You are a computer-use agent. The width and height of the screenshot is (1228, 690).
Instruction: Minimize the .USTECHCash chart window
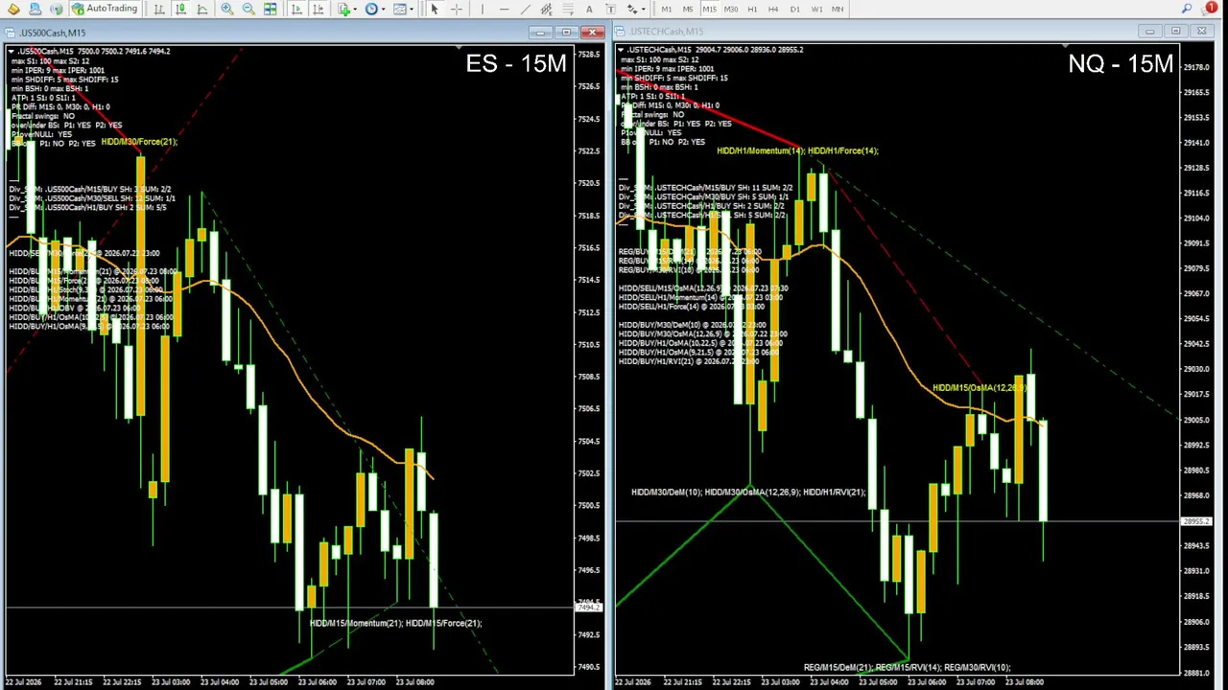(x=1150, y=32)
